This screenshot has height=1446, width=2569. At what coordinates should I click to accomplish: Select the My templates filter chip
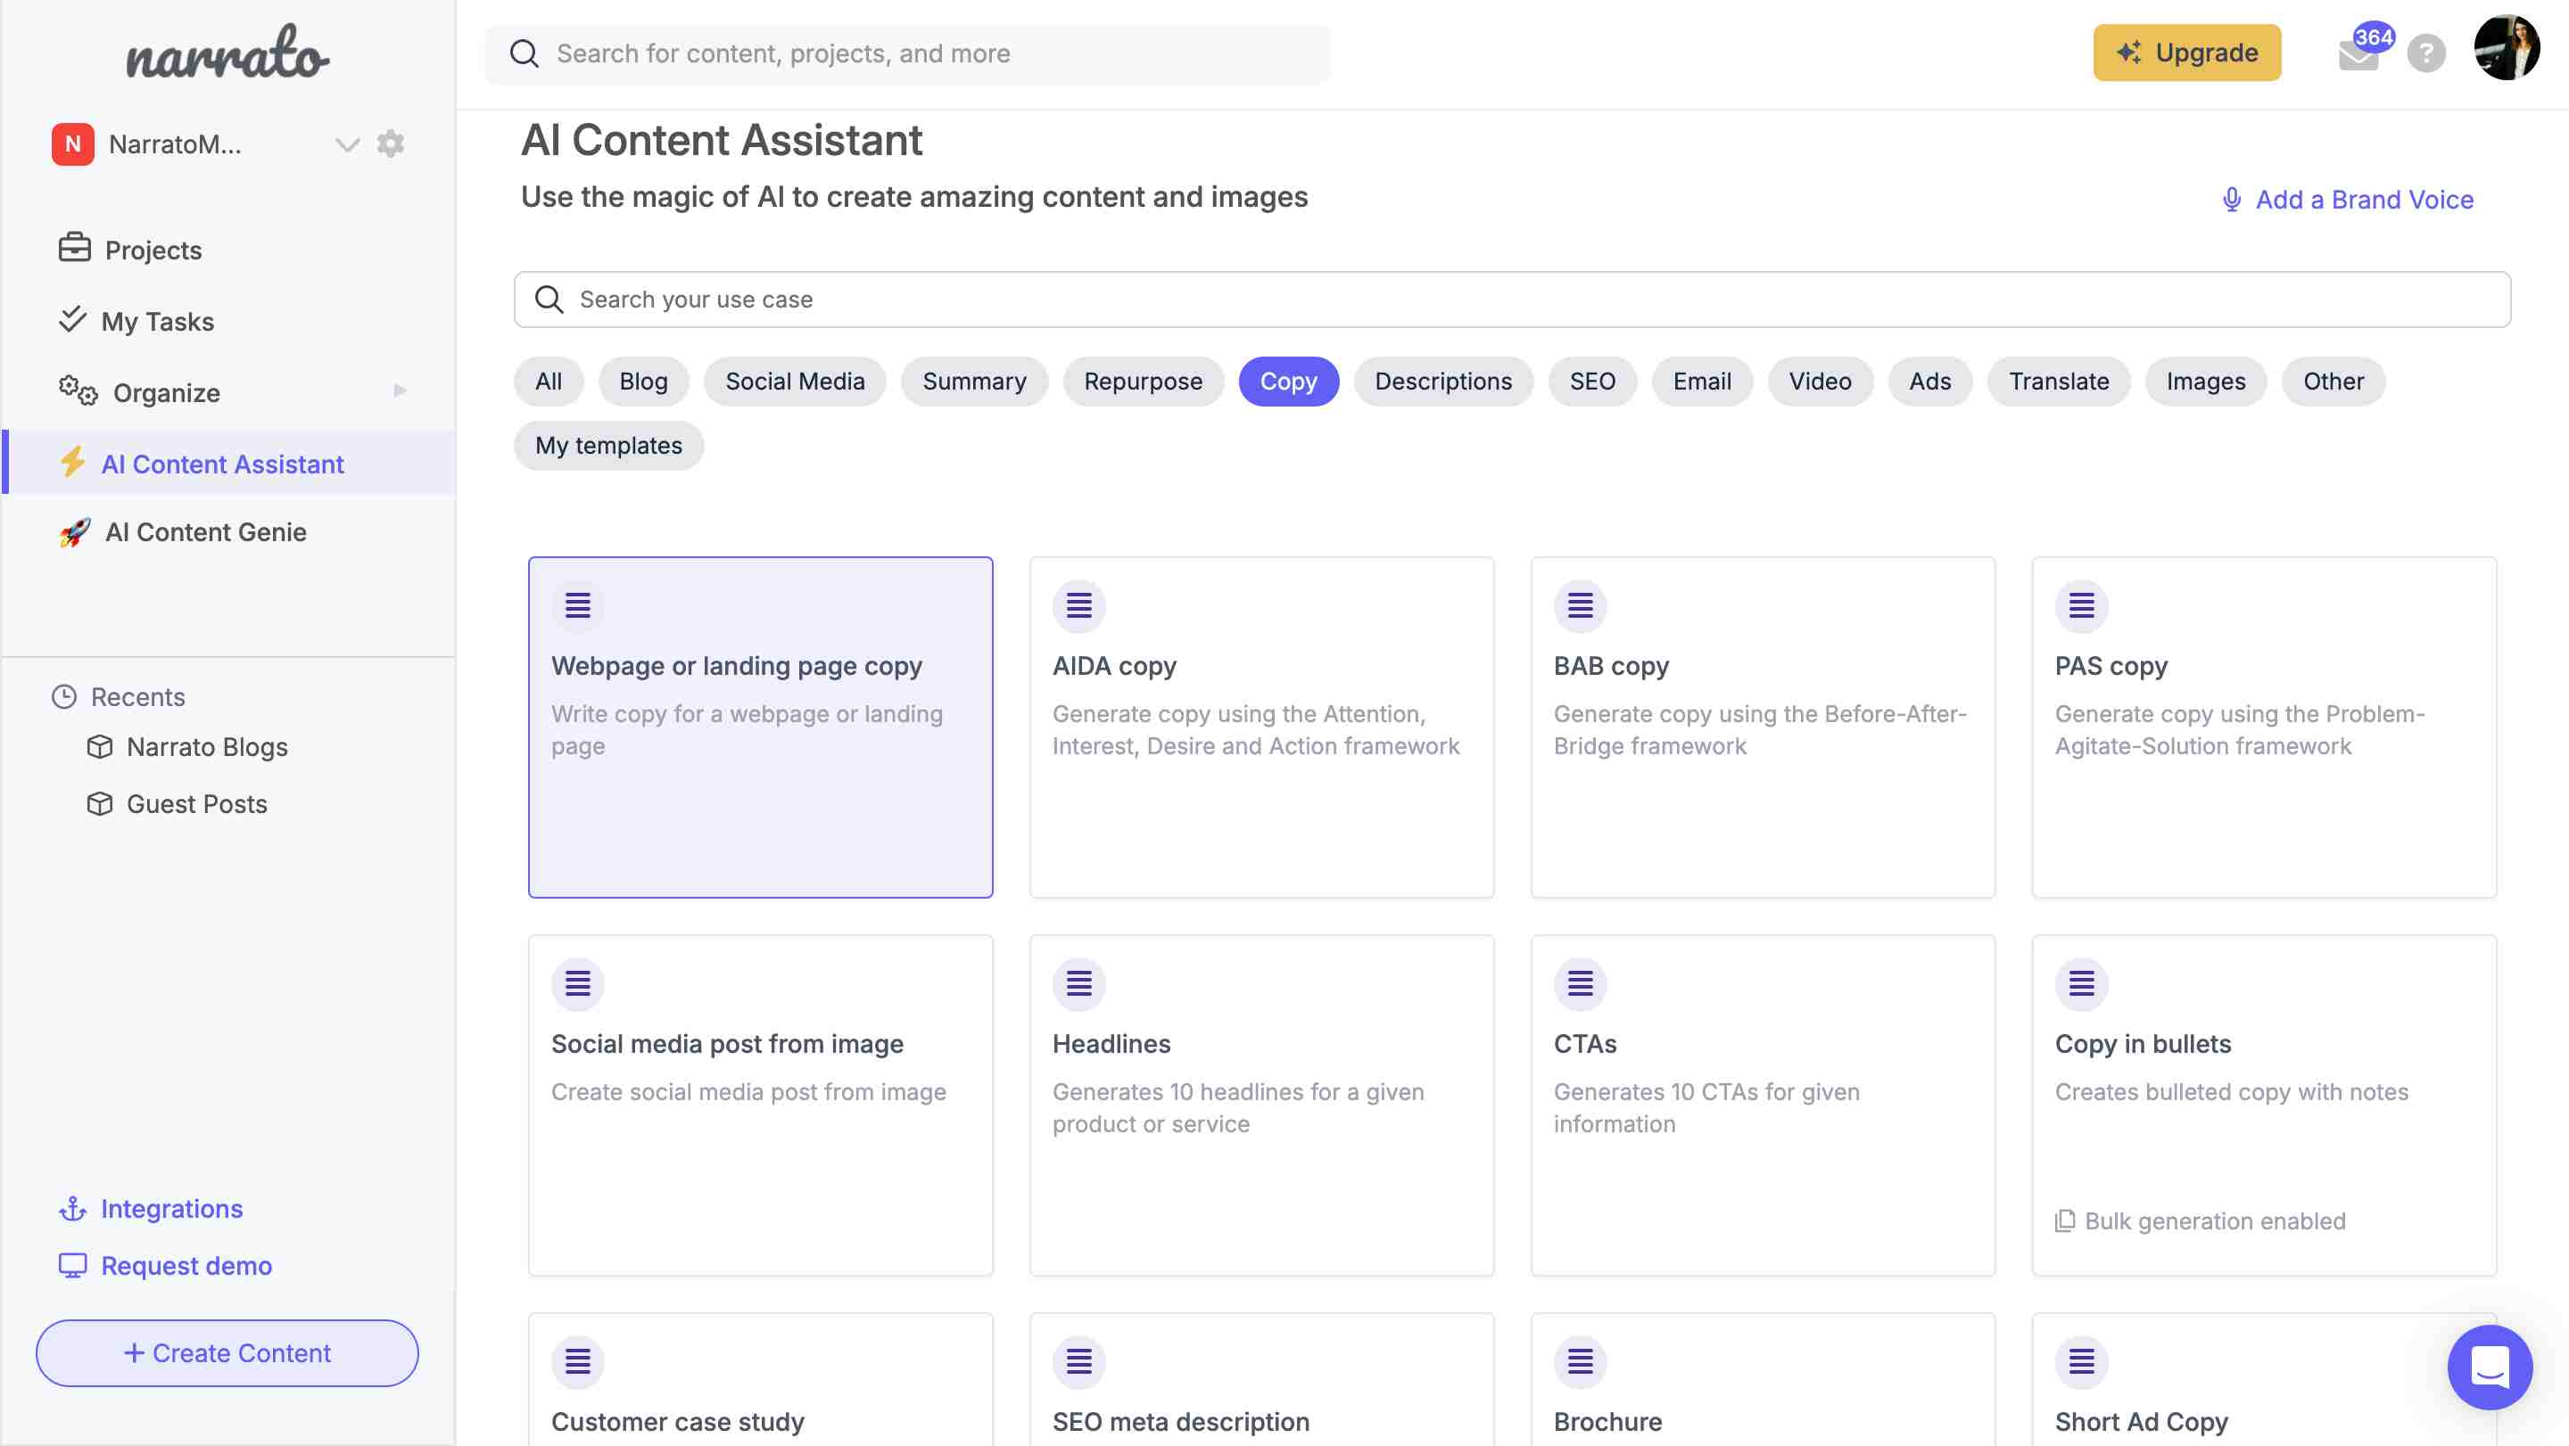click(x=609, y=446)
